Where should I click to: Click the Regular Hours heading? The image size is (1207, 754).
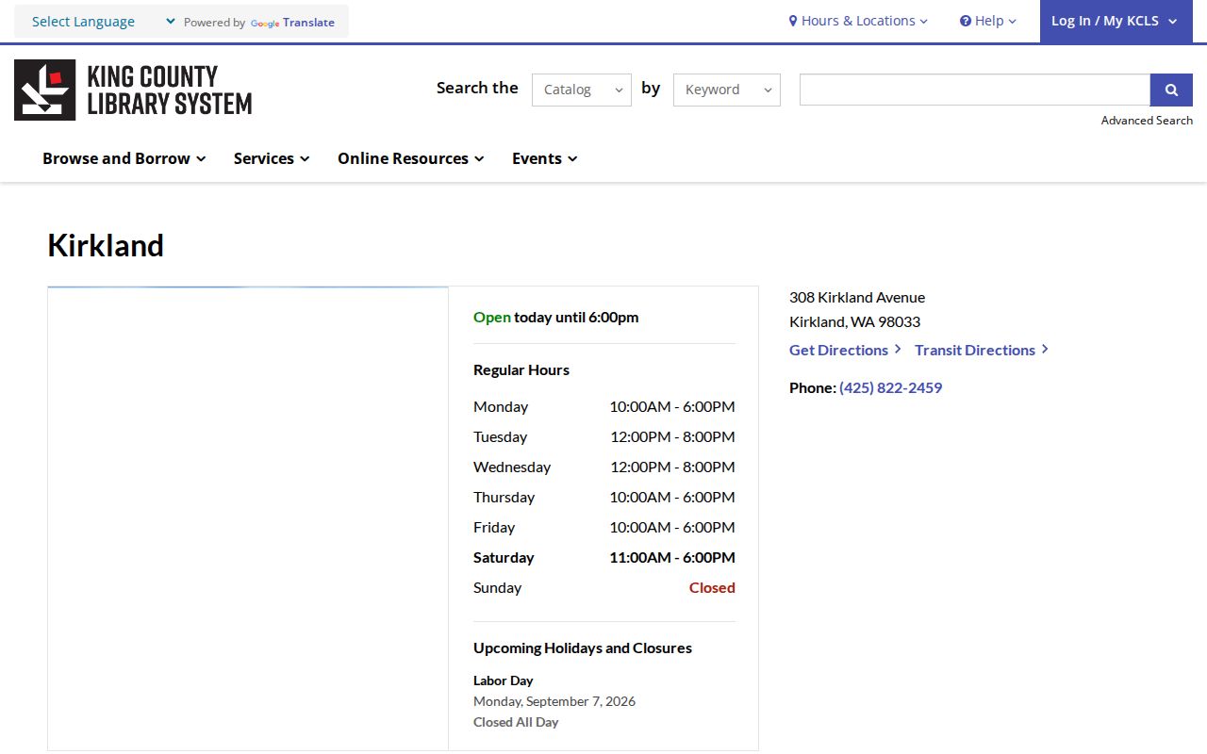(x=521, y=369)
